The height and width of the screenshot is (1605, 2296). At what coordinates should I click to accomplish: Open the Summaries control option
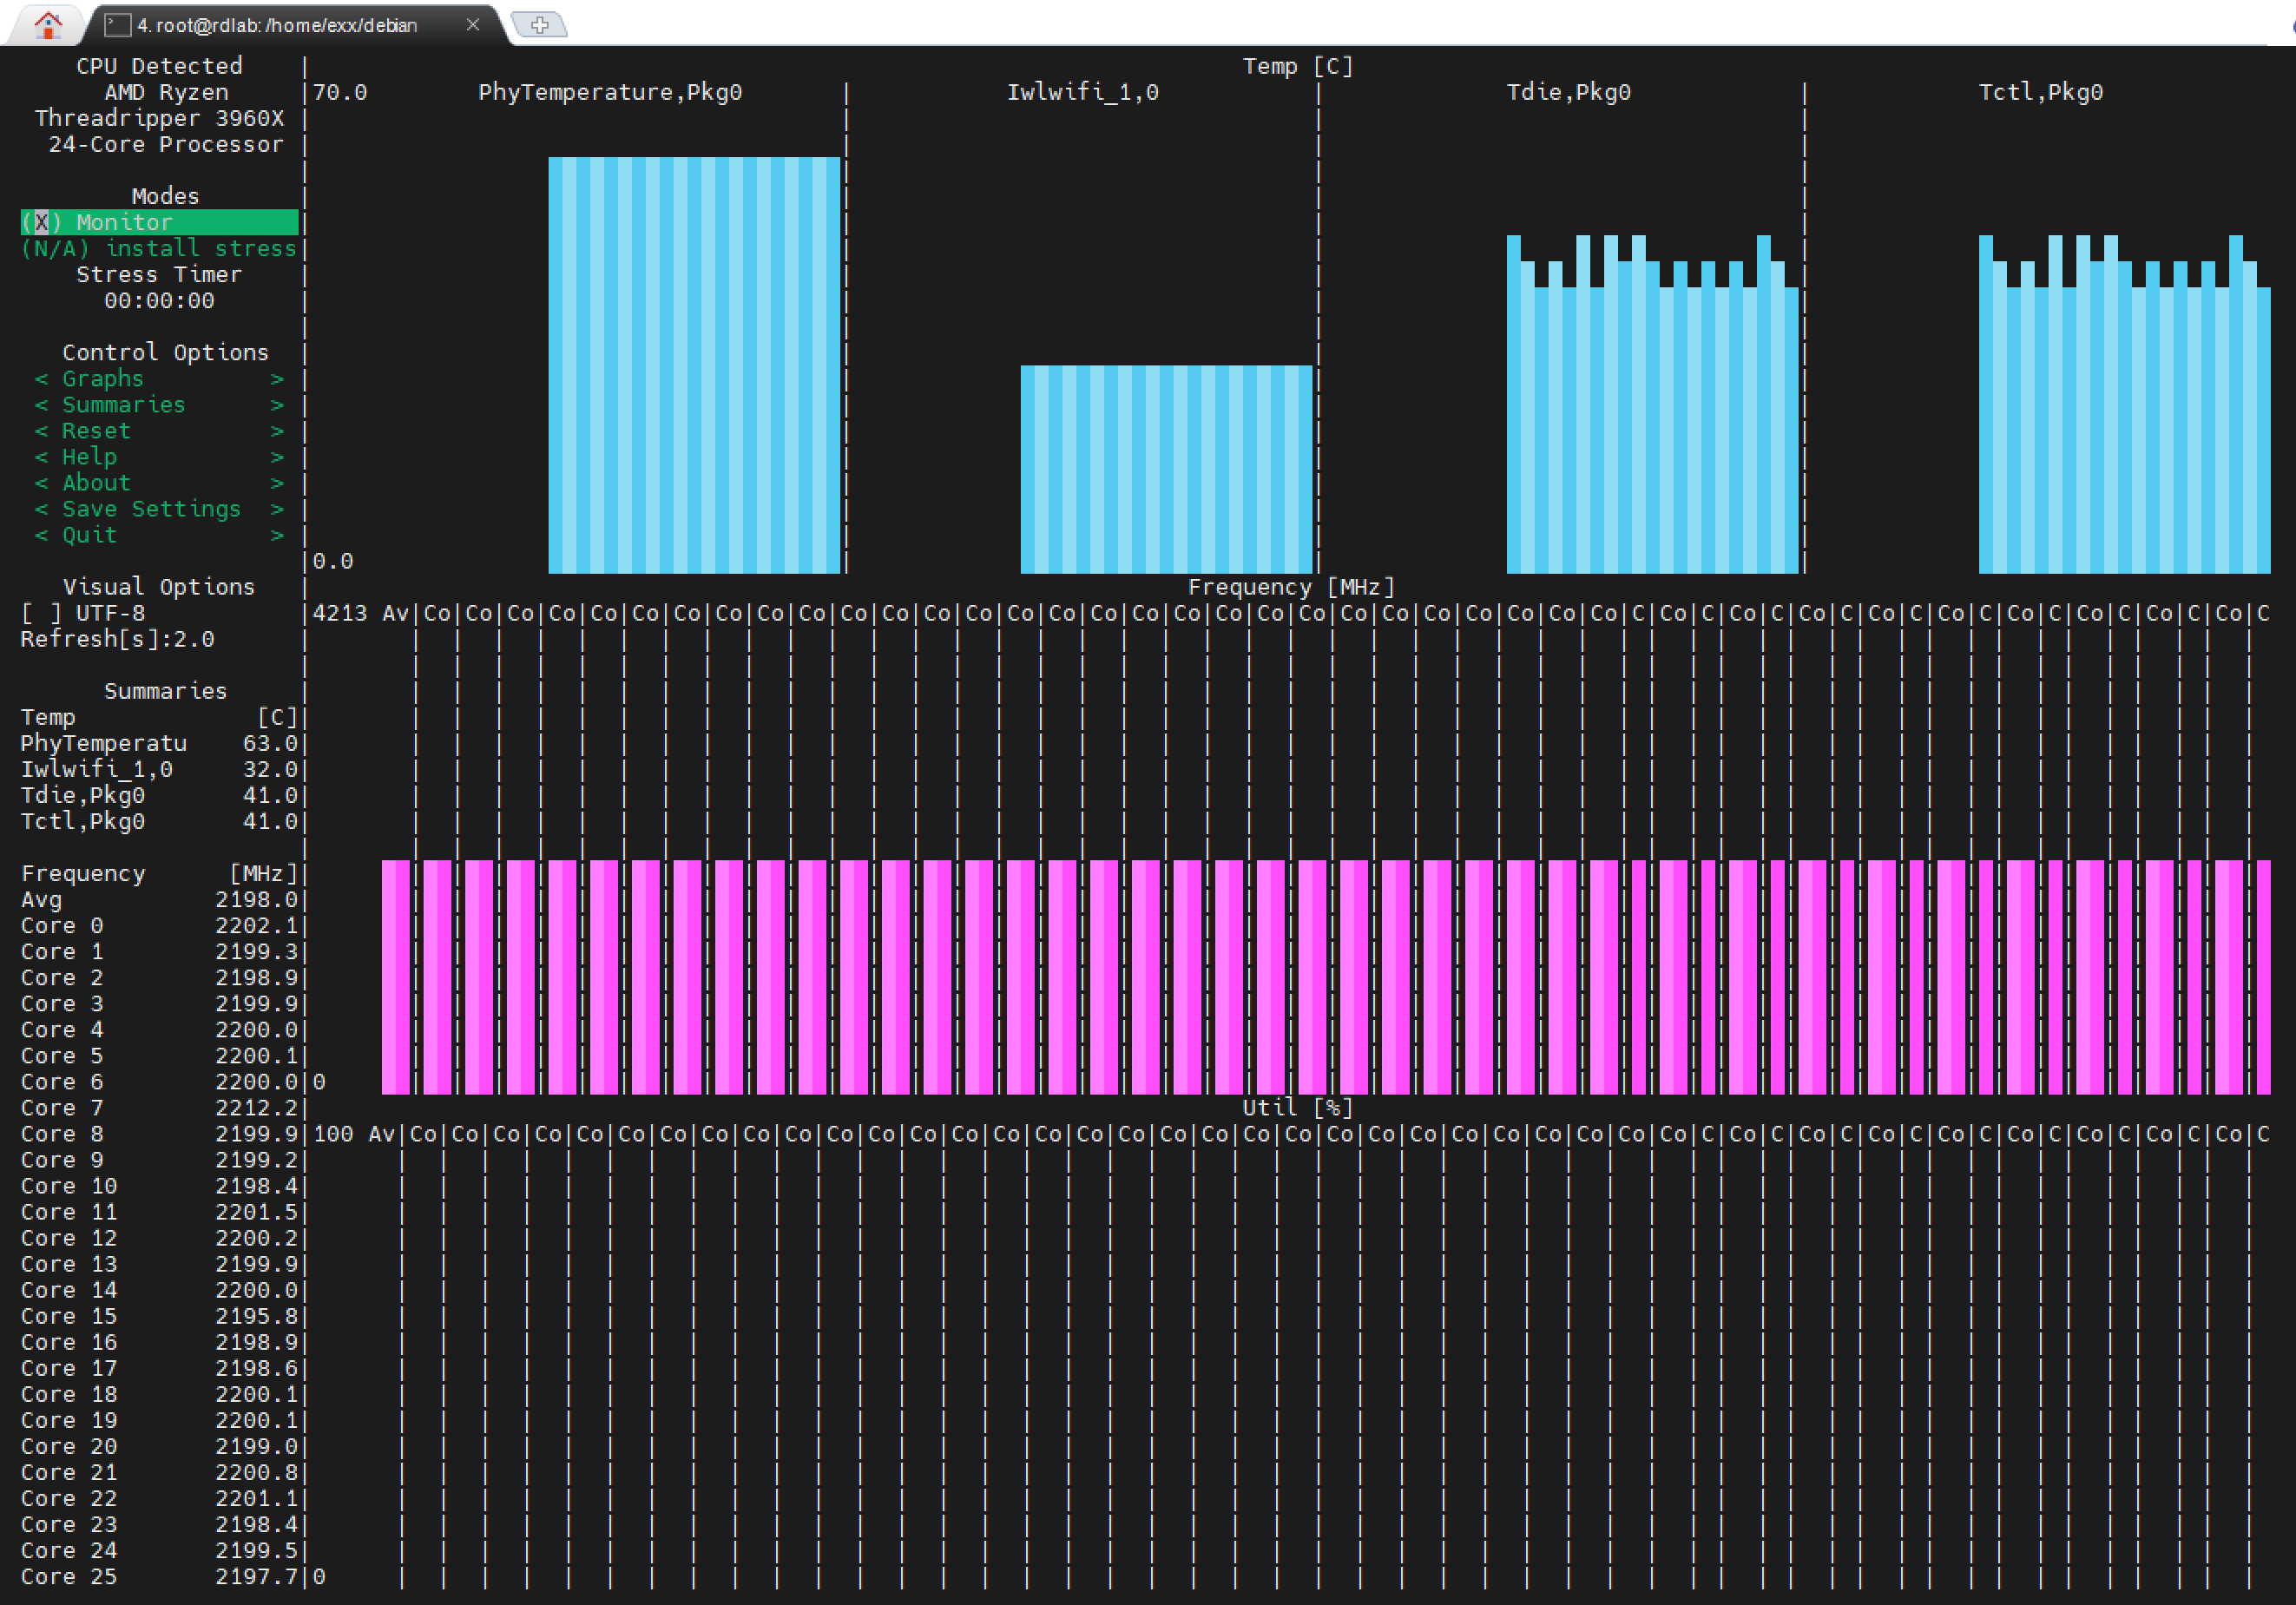[159, 405]
